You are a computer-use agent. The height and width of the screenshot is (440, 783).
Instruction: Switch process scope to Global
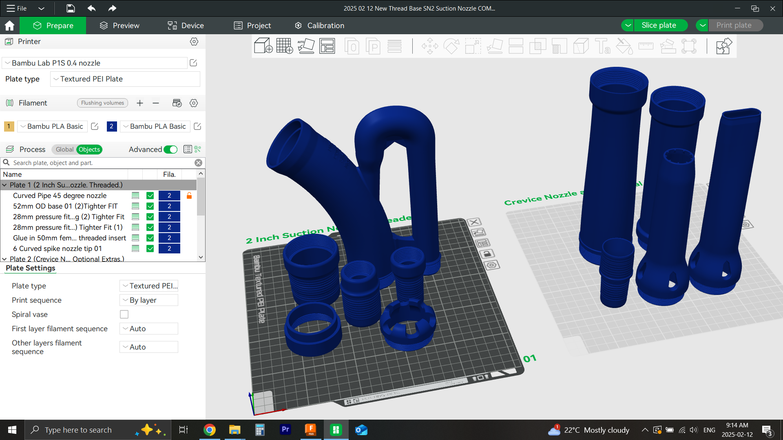coord(64,150)
